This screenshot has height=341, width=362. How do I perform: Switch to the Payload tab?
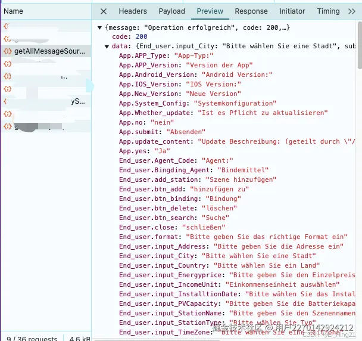[x=171, y=11]
